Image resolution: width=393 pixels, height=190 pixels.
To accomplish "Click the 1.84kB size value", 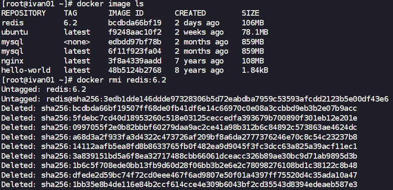I will (255, 70).
